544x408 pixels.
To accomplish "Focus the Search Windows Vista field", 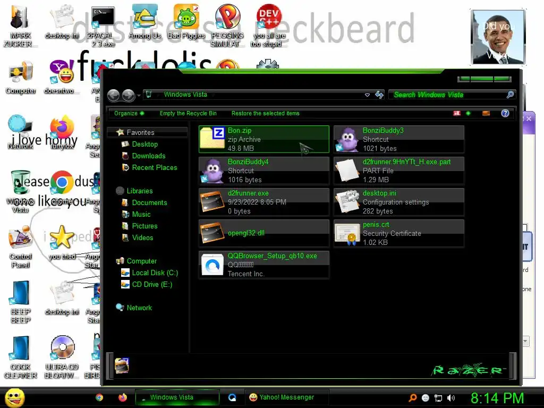I will 452,95.
